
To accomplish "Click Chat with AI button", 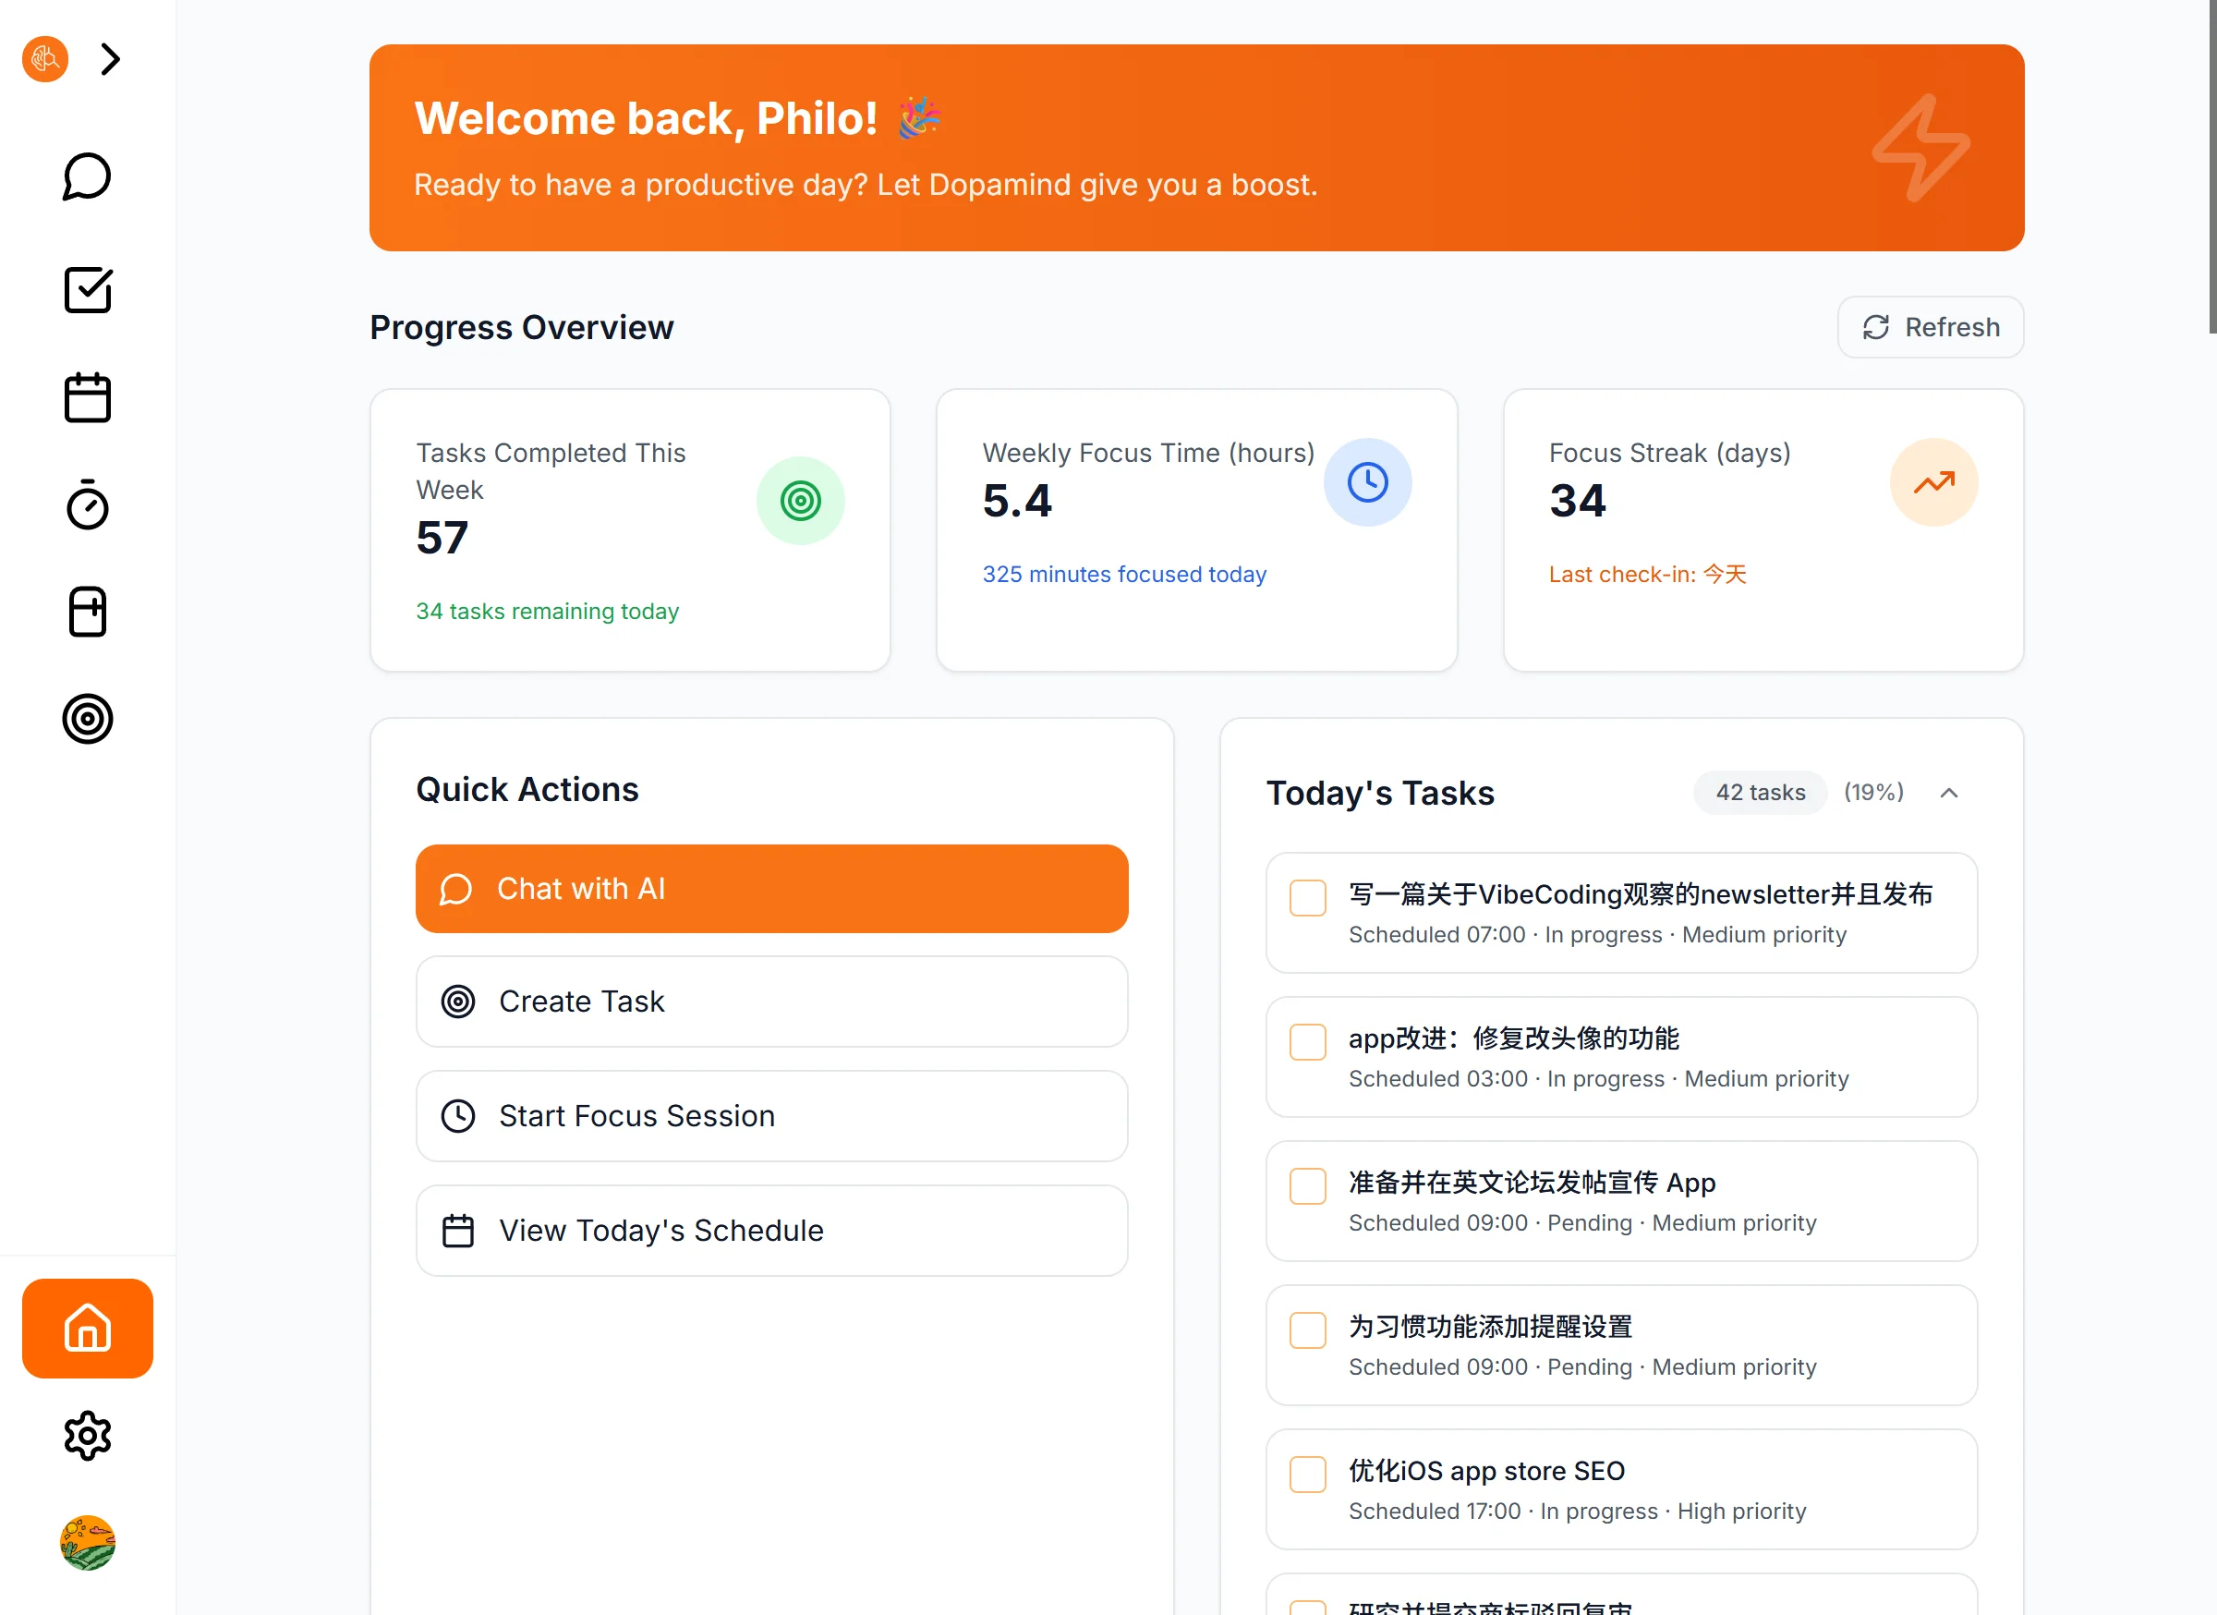I will point(771,889).
